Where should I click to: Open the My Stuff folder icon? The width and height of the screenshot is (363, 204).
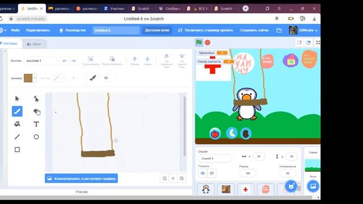(279, 30)
